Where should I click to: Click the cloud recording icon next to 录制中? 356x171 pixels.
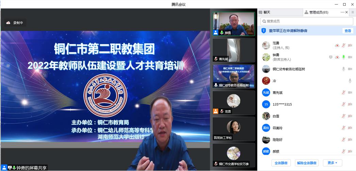point(9,23)
